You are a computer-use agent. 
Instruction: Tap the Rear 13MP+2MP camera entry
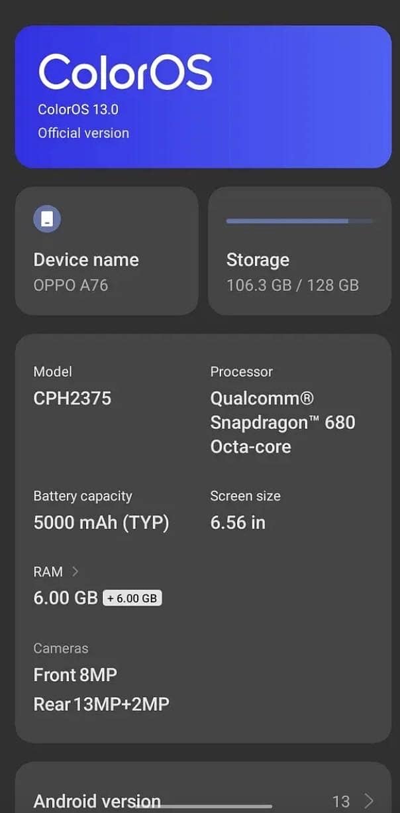(x=101, y=704)
